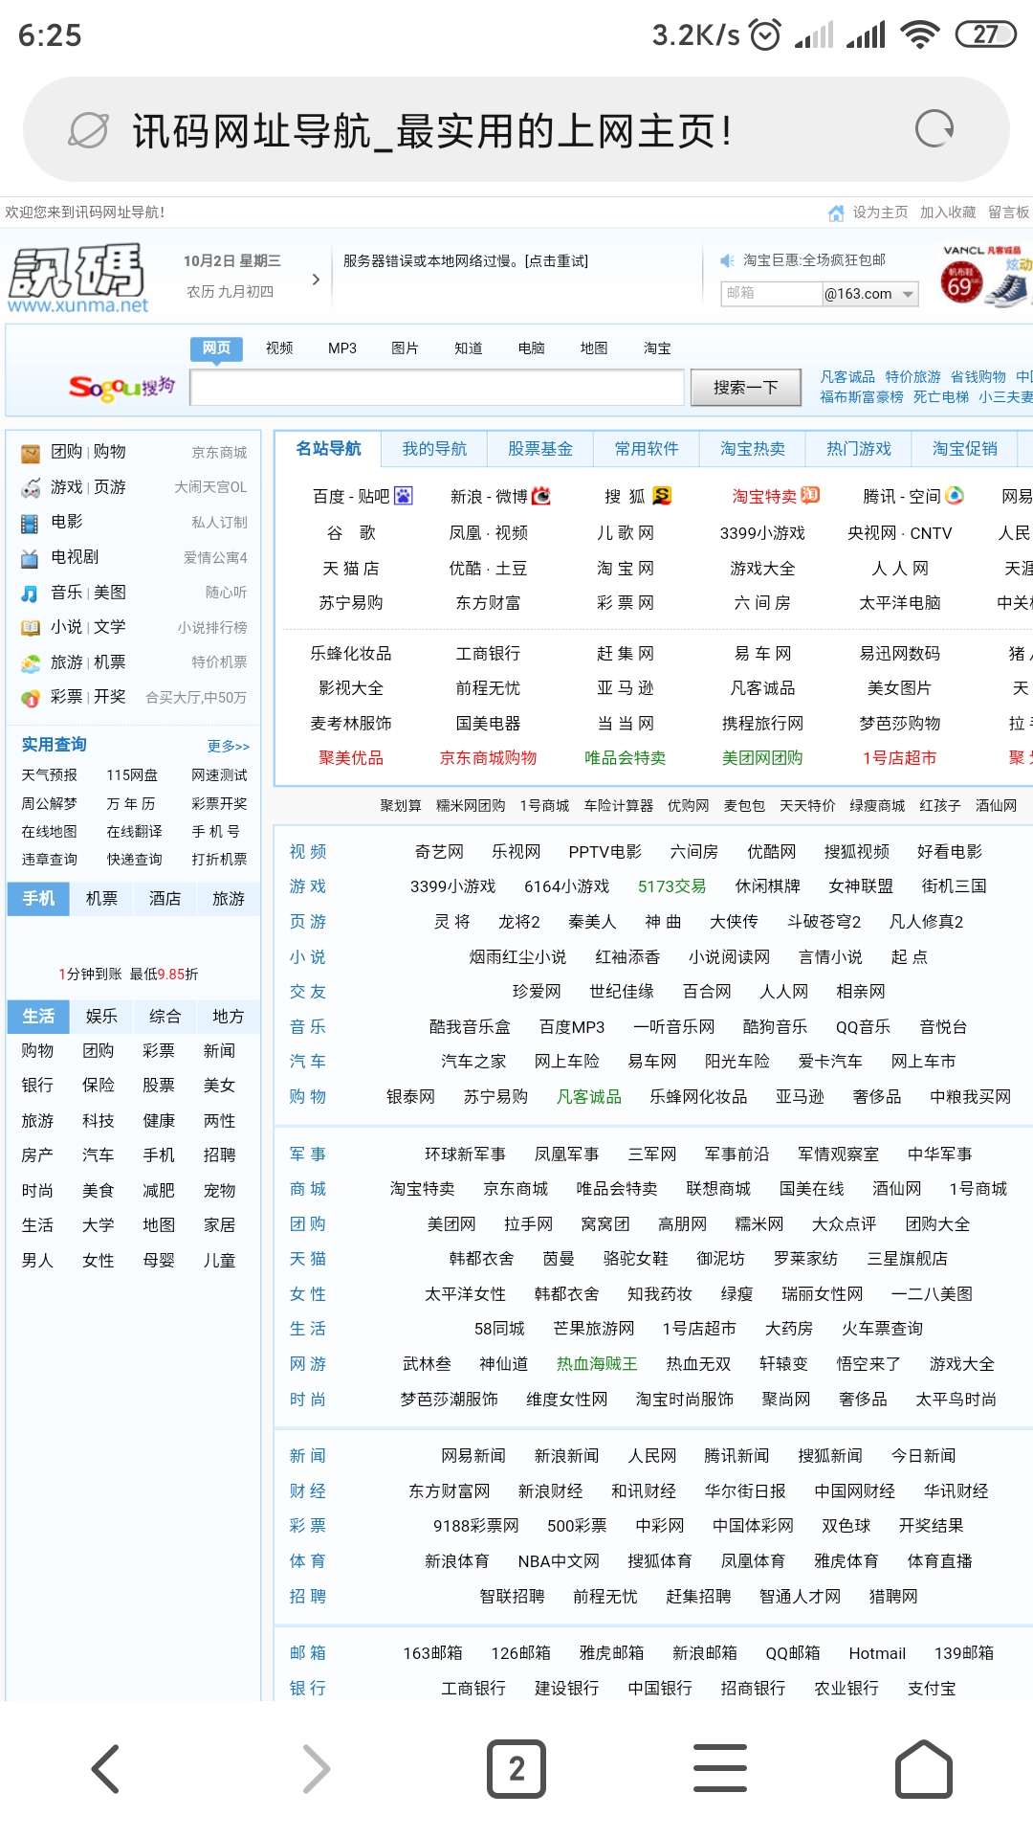
Task: Open the 智联招聘 link
Action: click(512, 1597)
